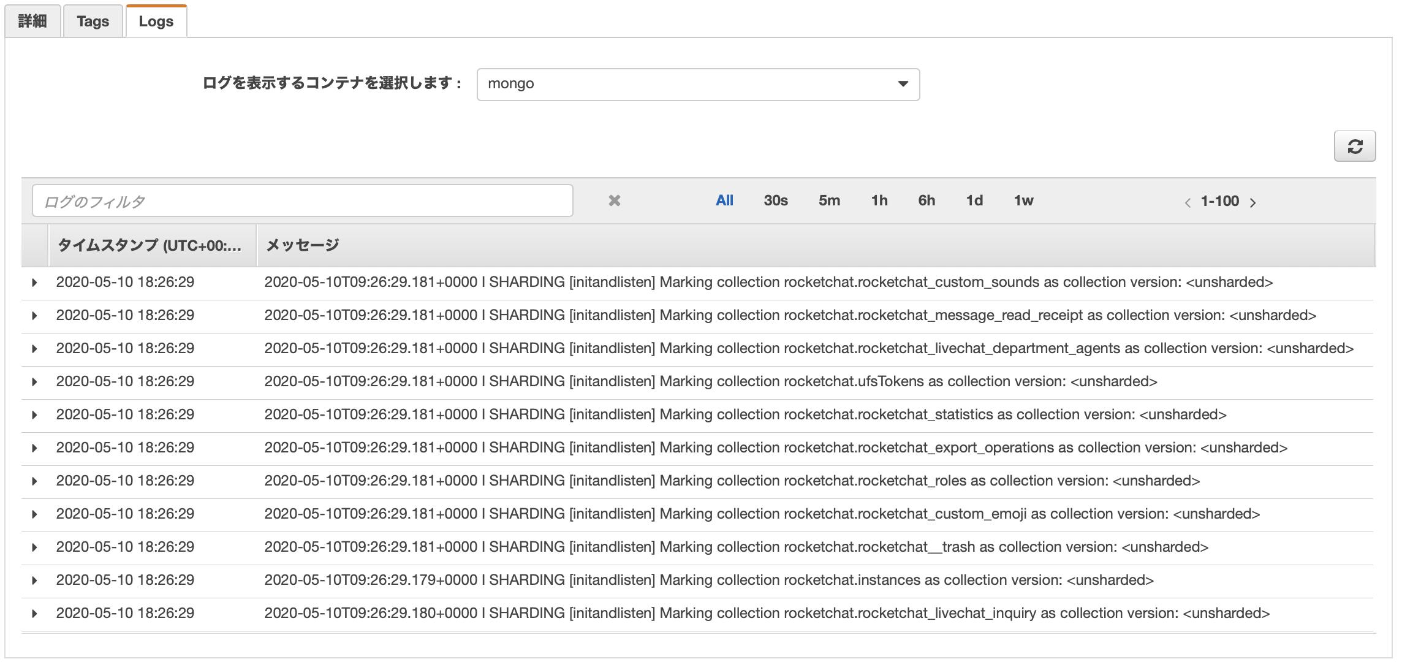Expand the rocketchat_roles log entry
Screen dimensions: 1402x667
(x=34, y=481)
